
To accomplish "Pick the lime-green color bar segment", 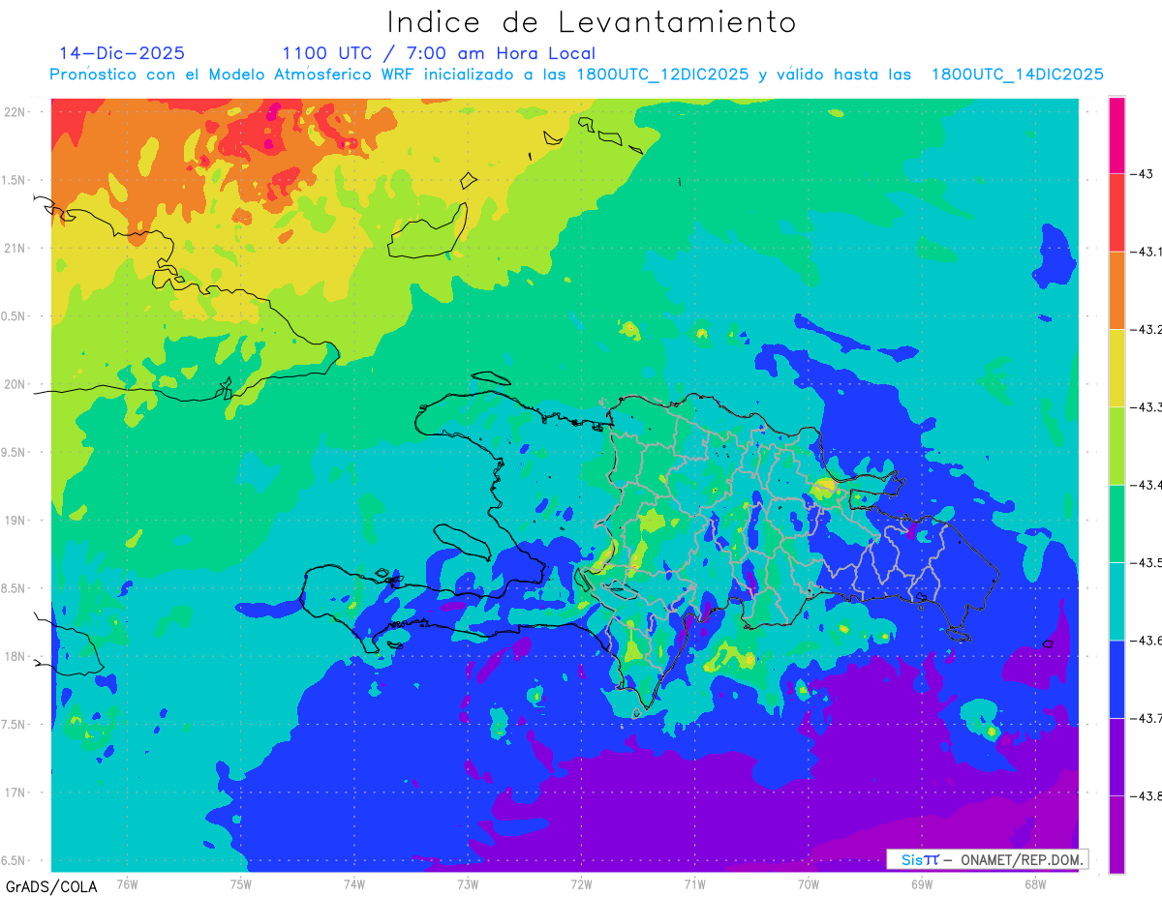I will [x=1116, y=446].
